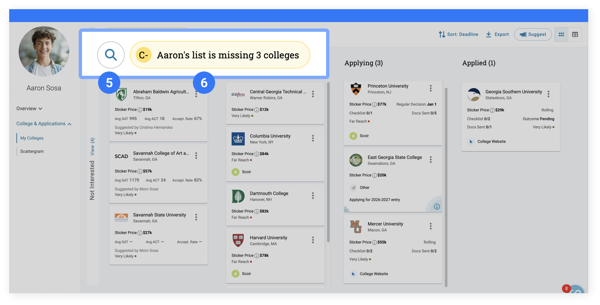
Task: Click Aaron Sosa profile photo
Action: click(44, 51)
